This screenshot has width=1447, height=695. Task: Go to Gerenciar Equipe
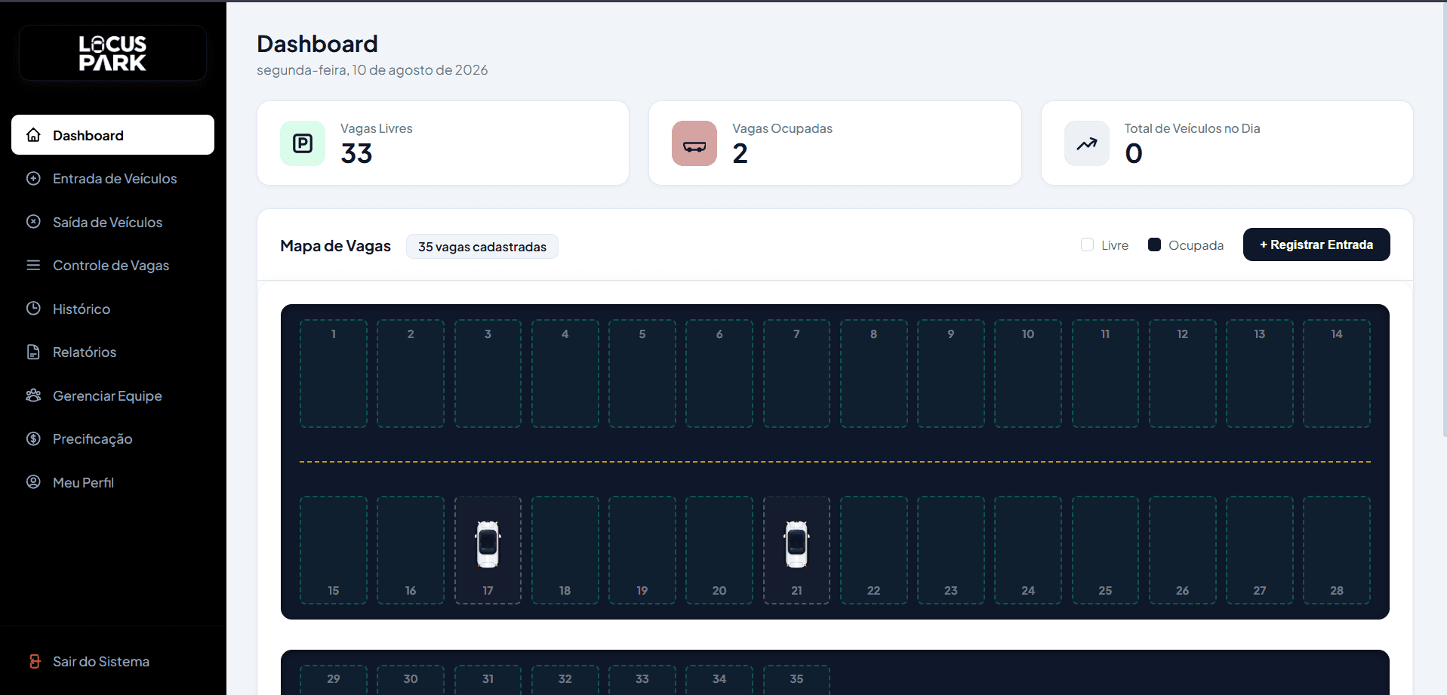coord(112,395)
